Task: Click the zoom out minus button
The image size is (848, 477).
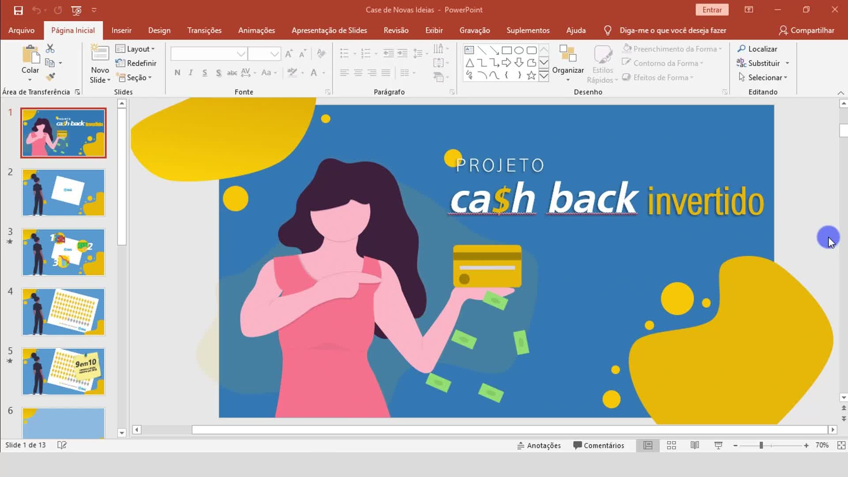Action: point(735,445)
